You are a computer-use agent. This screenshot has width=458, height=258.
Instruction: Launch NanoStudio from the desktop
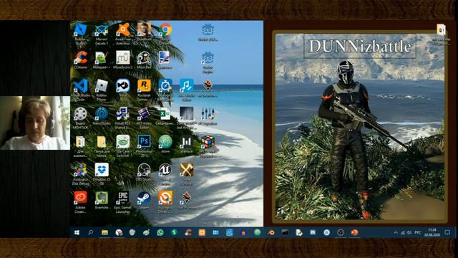click(x=102, y=116)
